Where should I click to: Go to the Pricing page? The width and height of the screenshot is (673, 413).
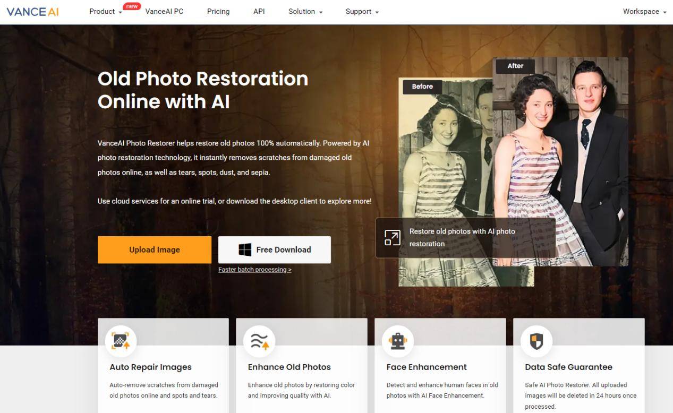(218, 12)
